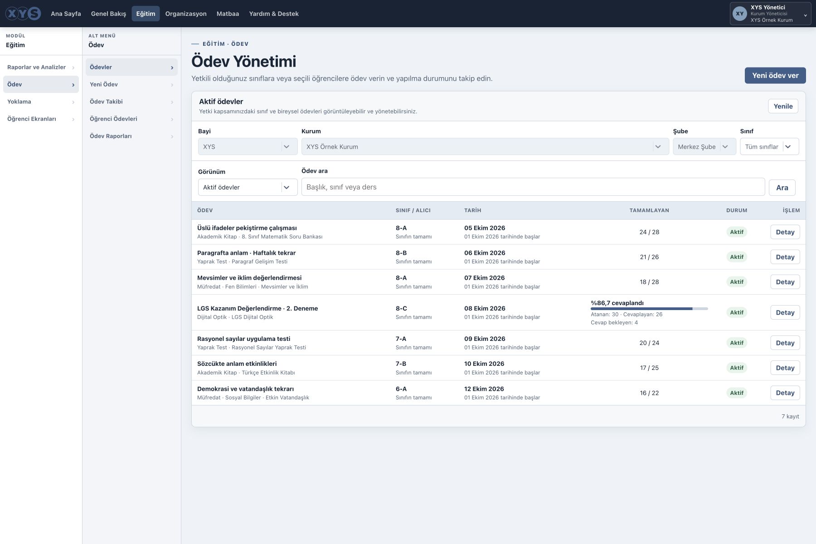Expand Raporlar ve Analizler module
Viewport: 816px width, 544px height.
[41, 67]
